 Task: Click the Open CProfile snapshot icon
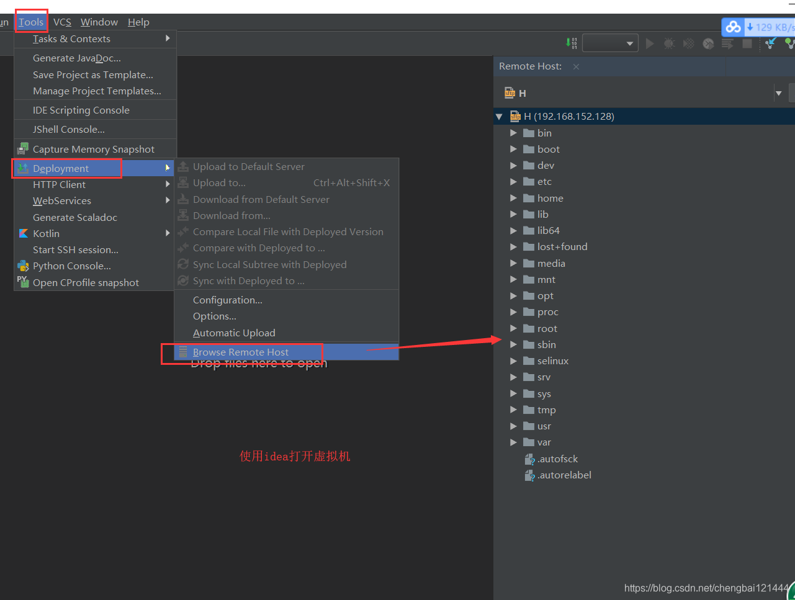(x=23, y=282)
